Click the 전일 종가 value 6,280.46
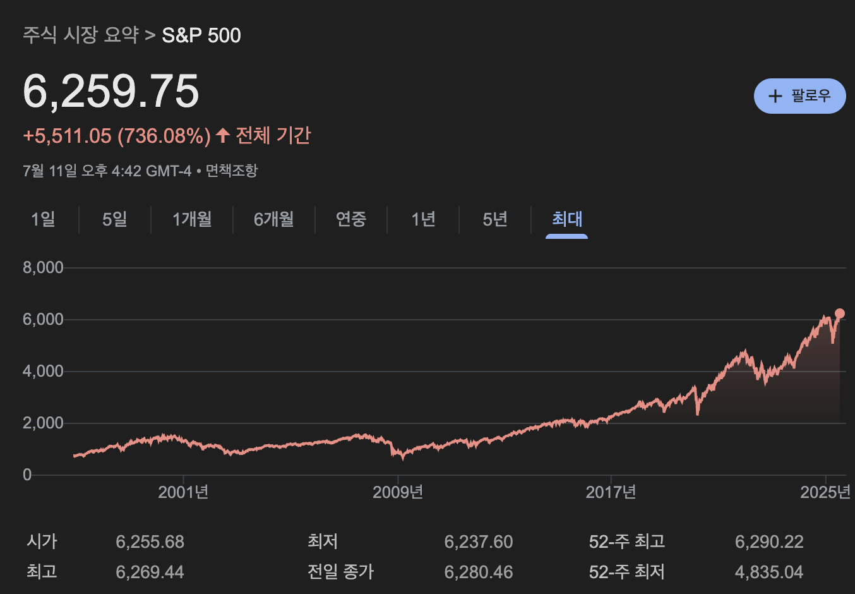This screenshot has height=594, width=855. (x=479, y=572)
